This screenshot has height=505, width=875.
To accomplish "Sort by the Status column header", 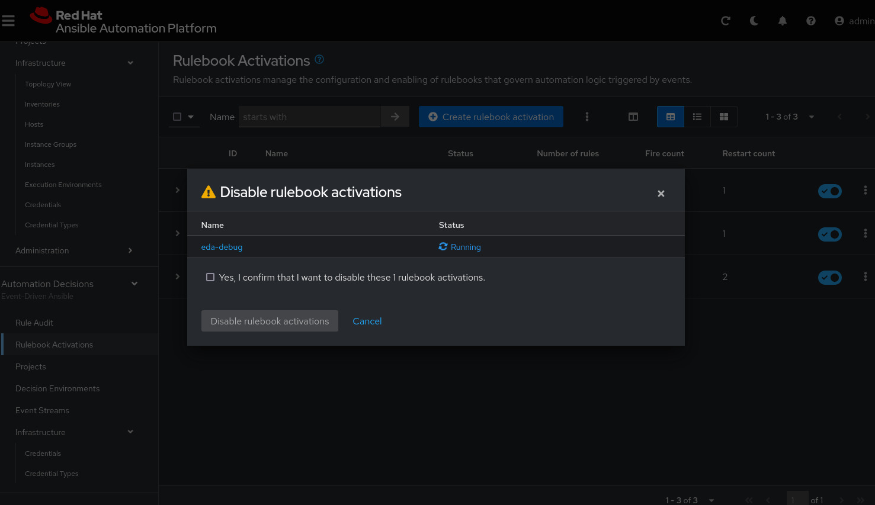I will point(460,153).
